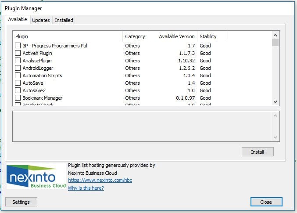Select the AndroidLogger checkbox
This screenshot has height=213, width=297.
click(x=18, y=68)
